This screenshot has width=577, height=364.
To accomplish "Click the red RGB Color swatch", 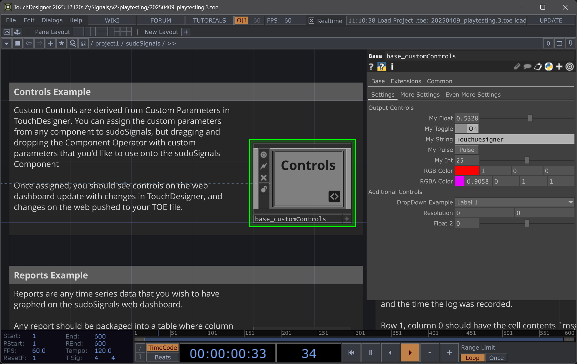I will pos(467,171).
